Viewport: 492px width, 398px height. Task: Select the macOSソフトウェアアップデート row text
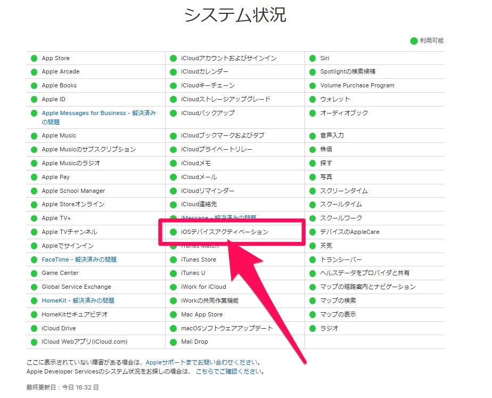[x=227, y=328]
